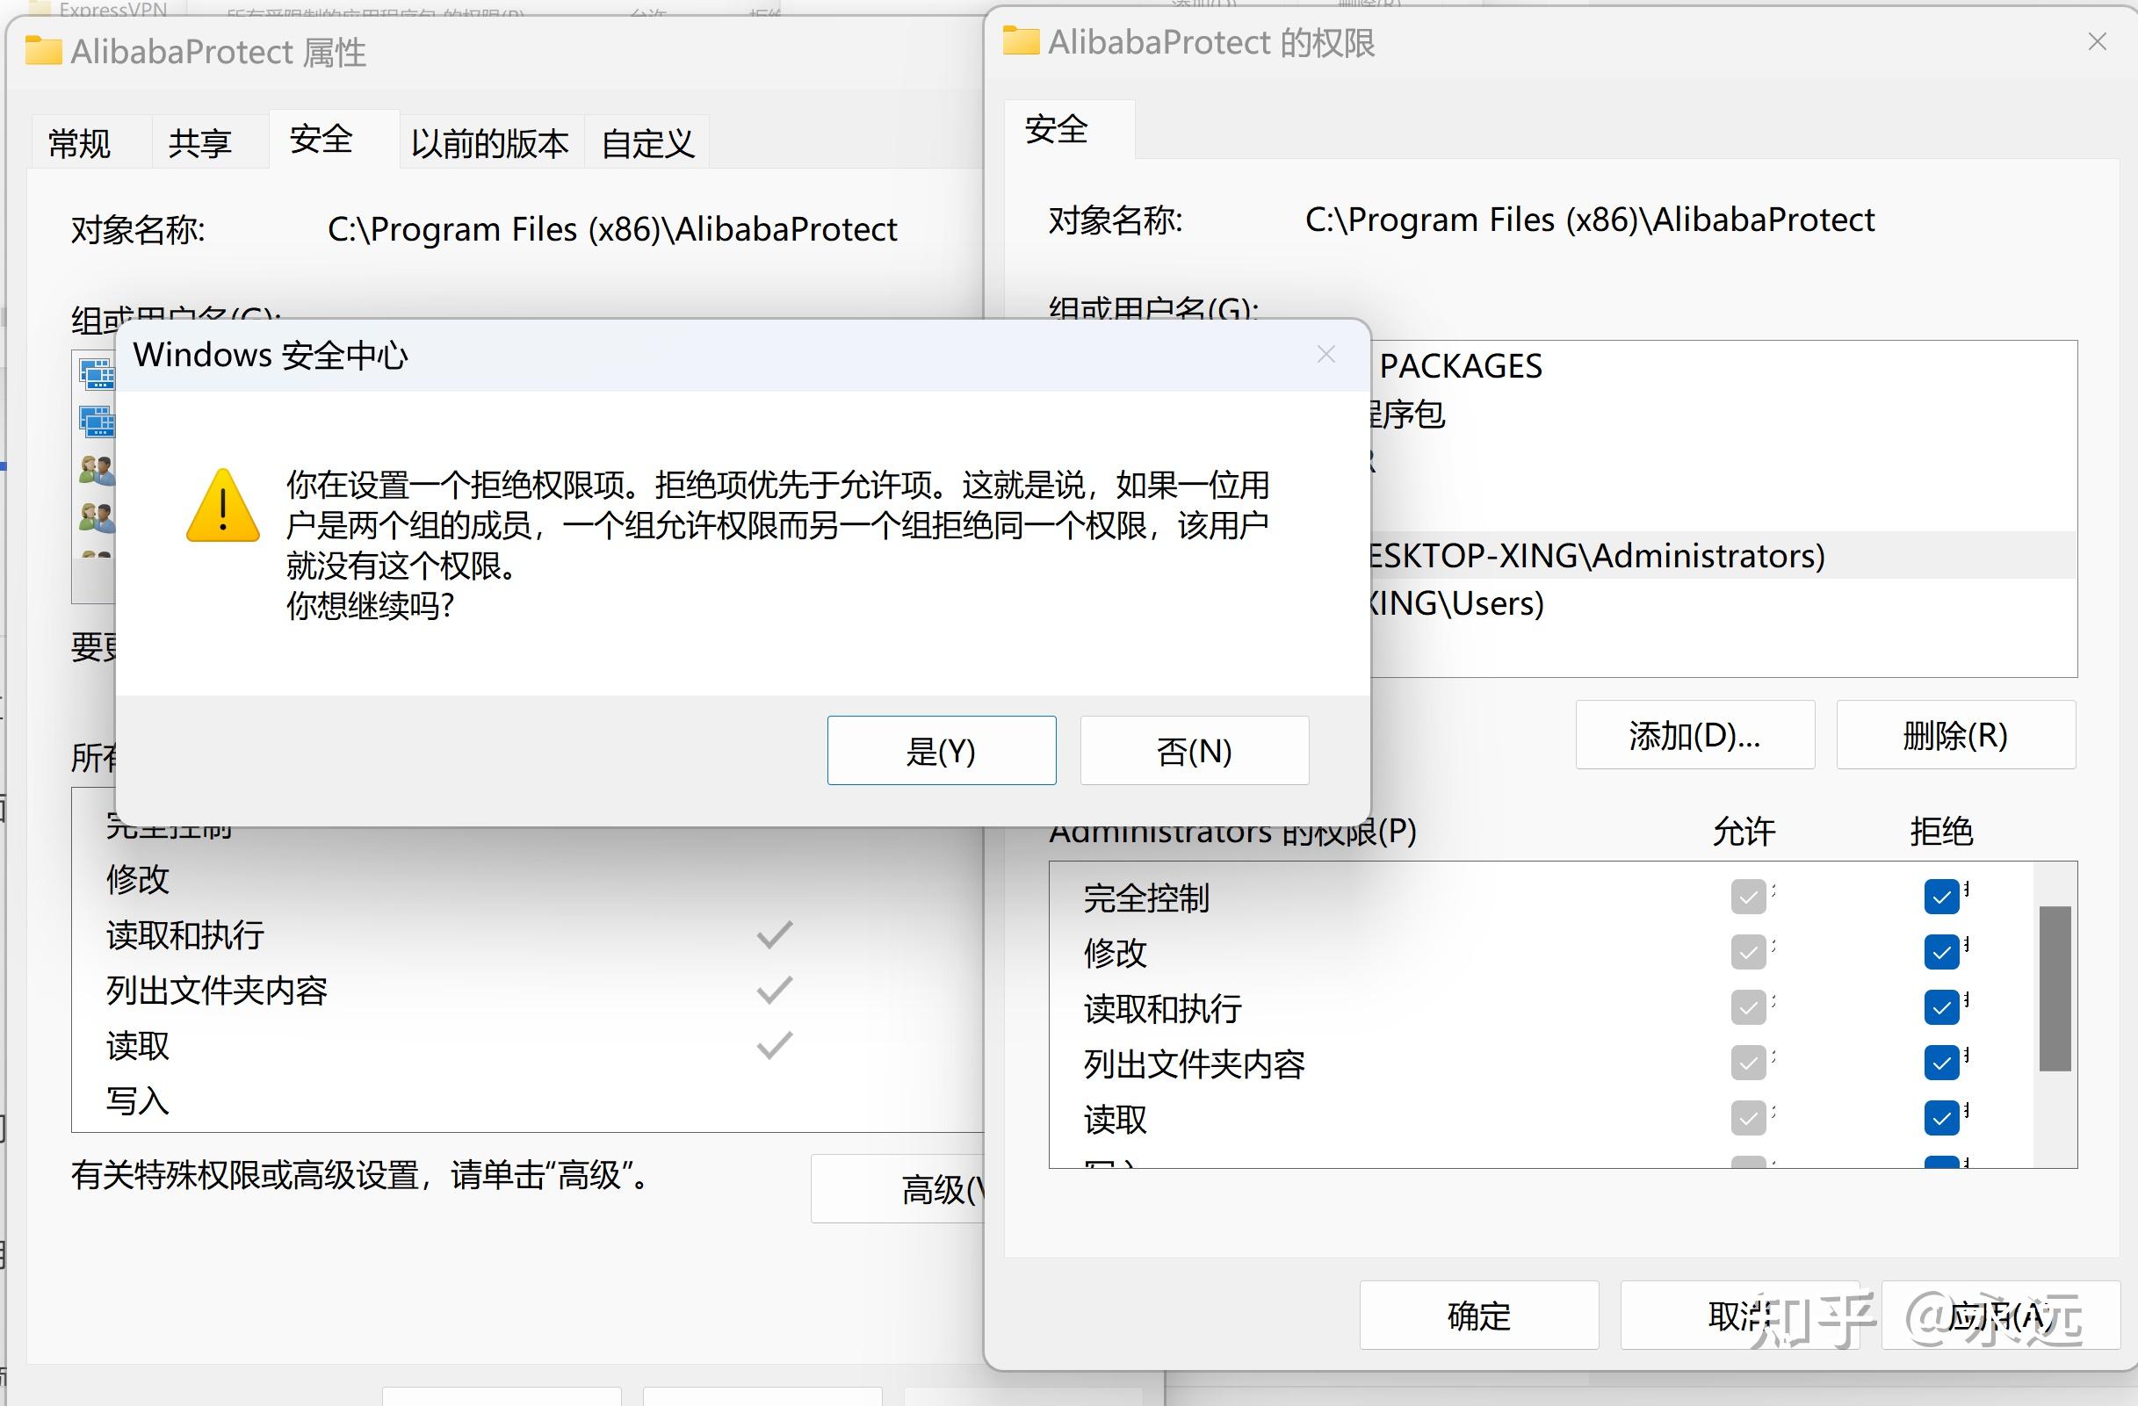Click second application package icon in properties list
The image size is (2138, 1406).
click(97, 421)
